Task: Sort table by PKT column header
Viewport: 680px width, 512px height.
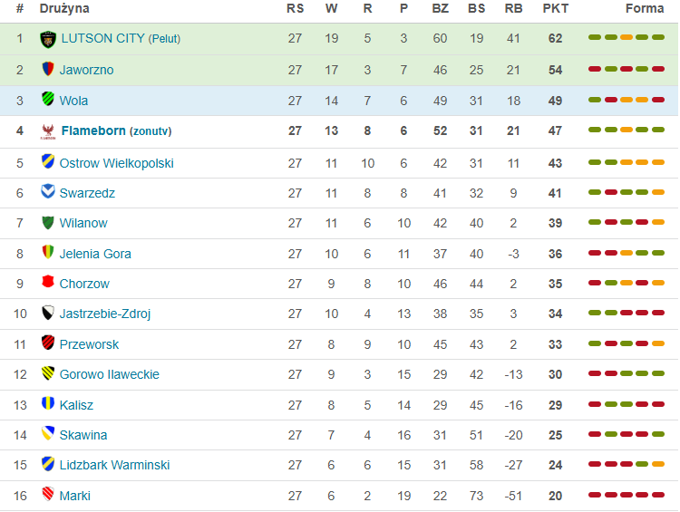Action: pos(555,8)
